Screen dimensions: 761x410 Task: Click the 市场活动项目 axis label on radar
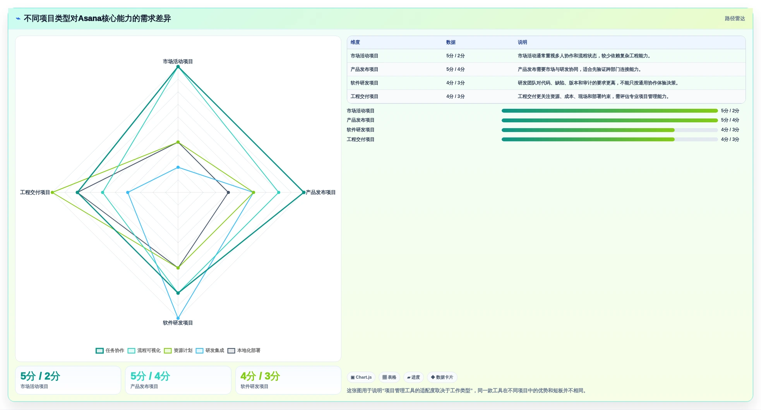(x=178, y=62)
